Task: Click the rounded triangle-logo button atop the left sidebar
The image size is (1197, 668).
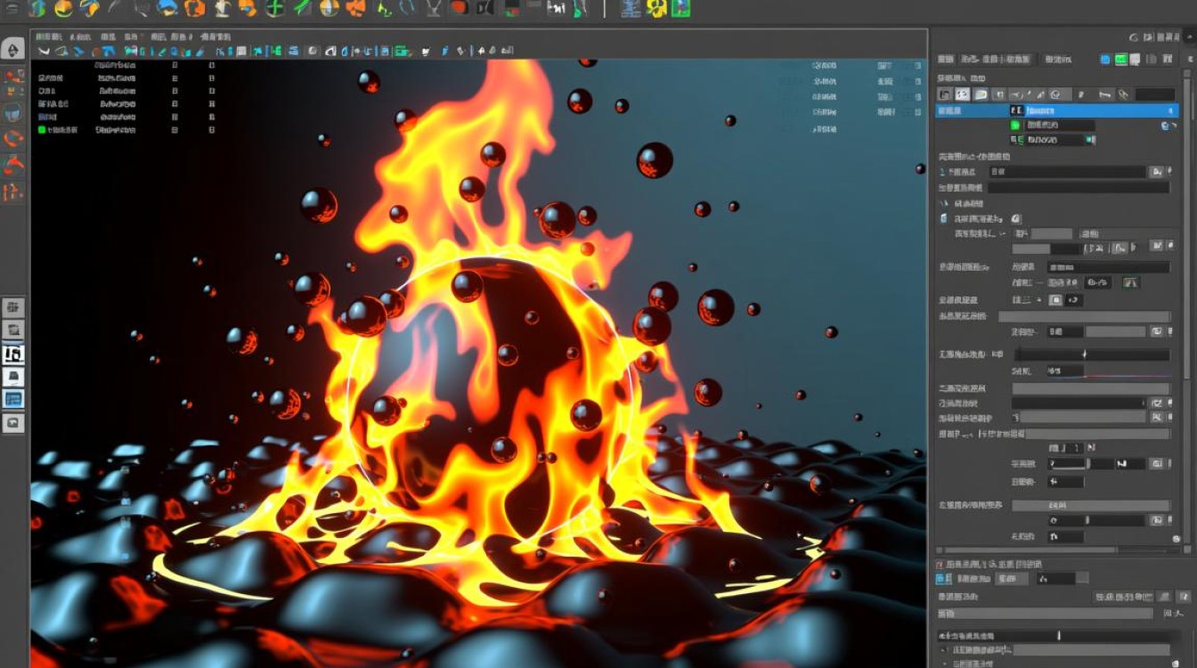Action: pyautogui.click(x=13, y=48)
